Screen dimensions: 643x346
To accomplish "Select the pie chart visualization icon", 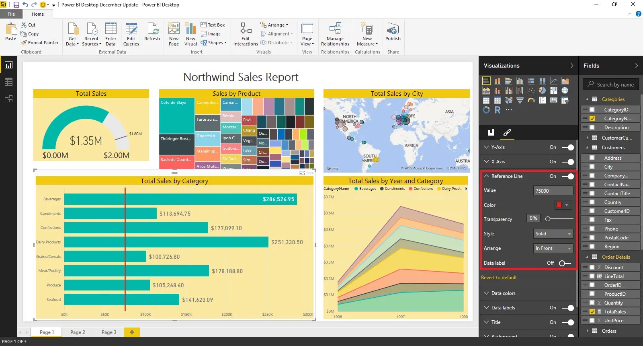I will pos(542,91).
